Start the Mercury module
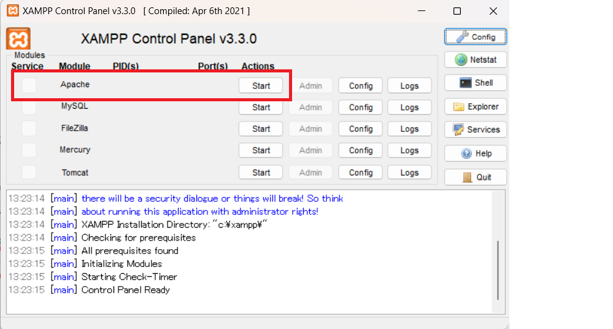The image size is (613, 329). coord(261,150)
